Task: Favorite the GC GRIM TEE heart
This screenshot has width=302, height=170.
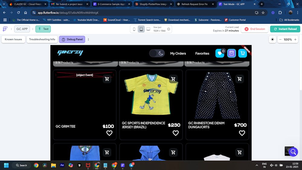Action: pyautogui.click(x=109, y=133)
